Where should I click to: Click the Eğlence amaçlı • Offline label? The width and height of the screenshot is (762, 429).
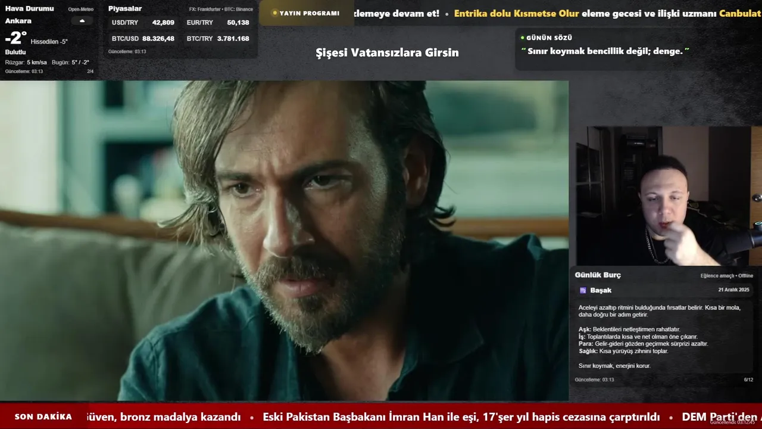(727, 276)
